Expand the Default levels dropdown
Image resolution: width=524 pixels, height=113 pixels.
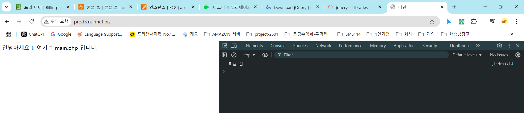pyautogui.click(x=467, y=55)
